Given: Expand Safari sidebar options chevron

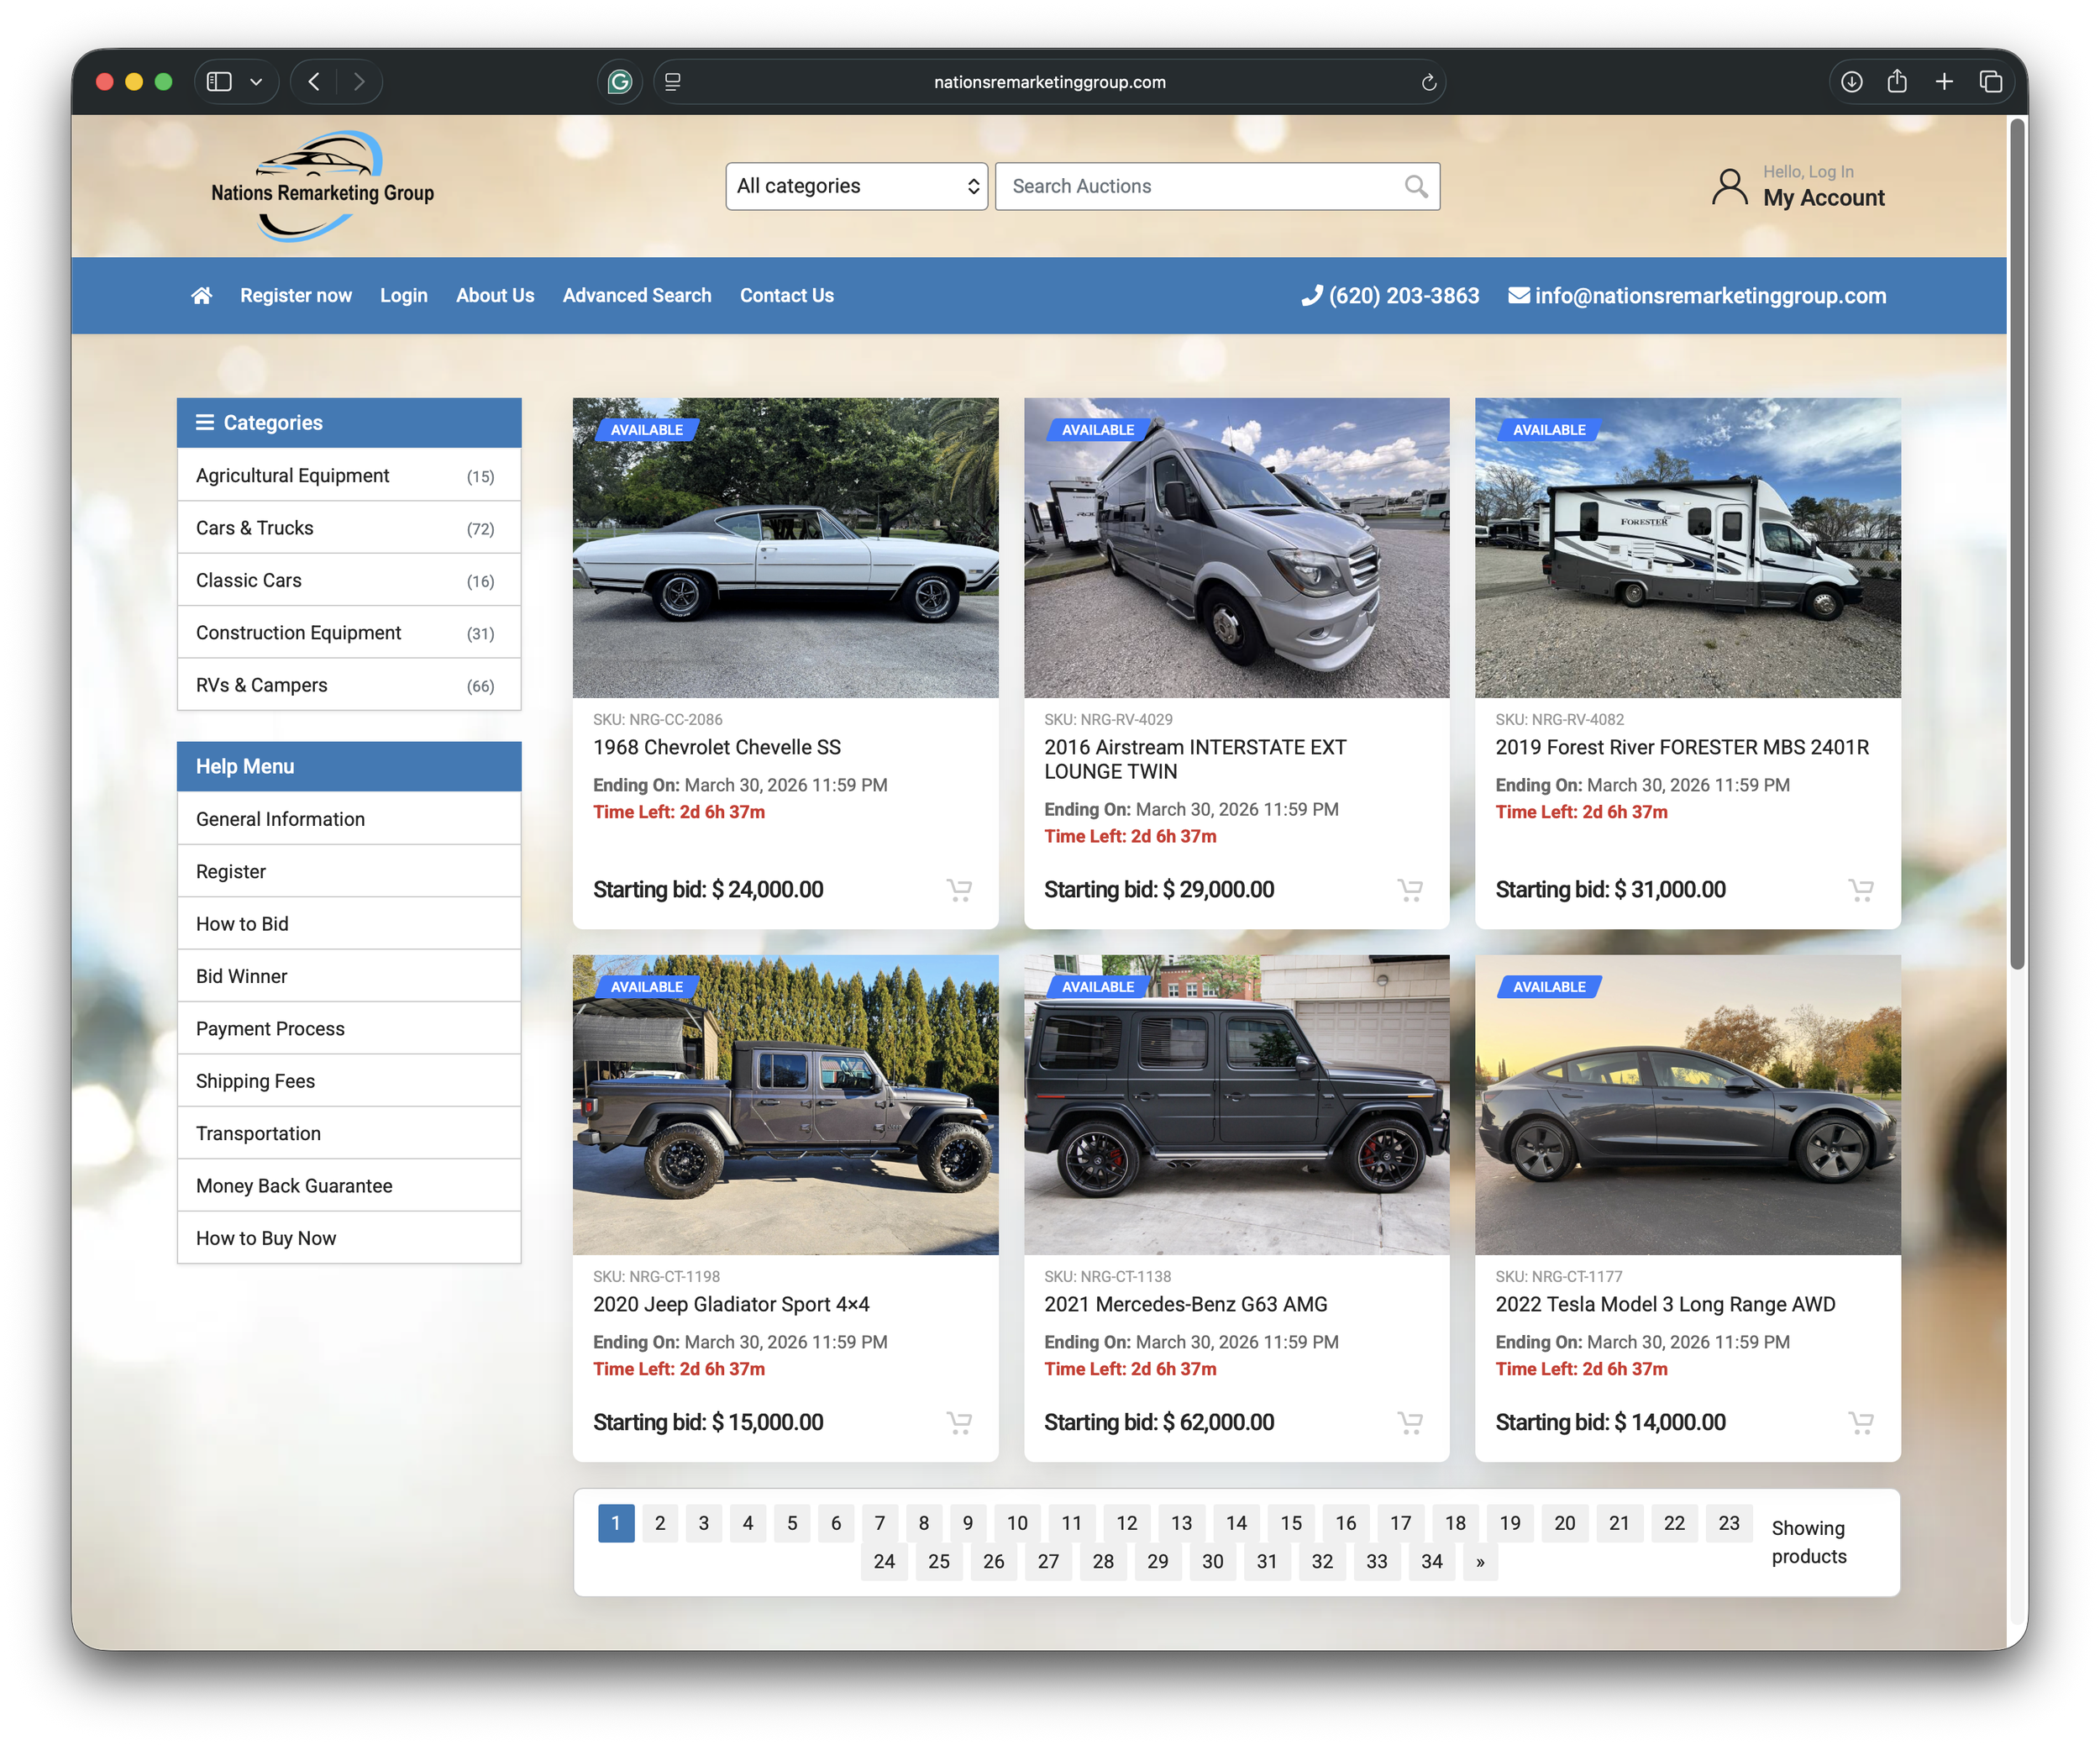Looking at the screenshot, I should point(256,82).
